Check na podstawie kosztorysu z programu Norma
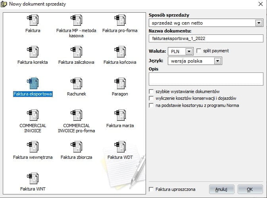Image resolution: width=267 pixels, height=198 pixels. (x=151, y=105)
